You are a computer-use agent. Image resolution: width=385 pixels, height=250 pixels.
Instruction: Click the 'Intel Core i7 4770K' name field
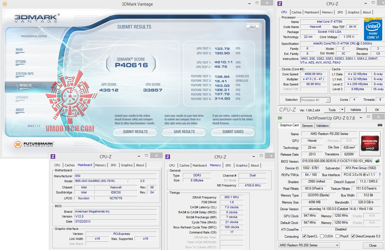coord(329,22)
